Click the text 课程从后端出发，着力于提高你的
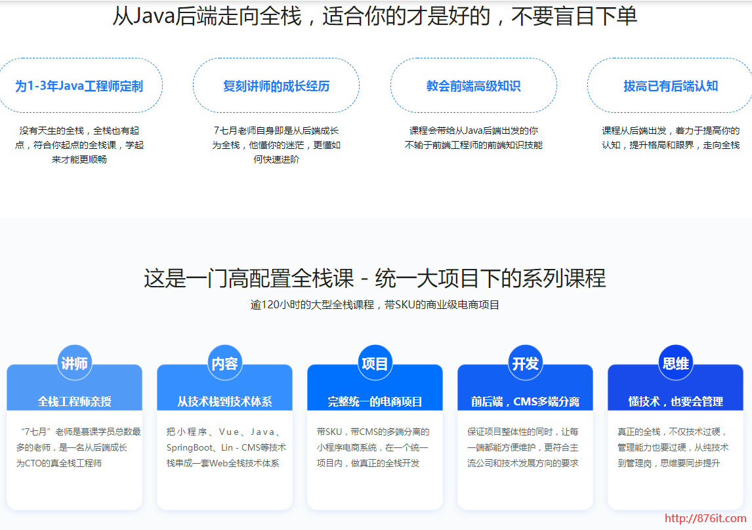This screenshot has height=530, width=752. coord(671,131)
